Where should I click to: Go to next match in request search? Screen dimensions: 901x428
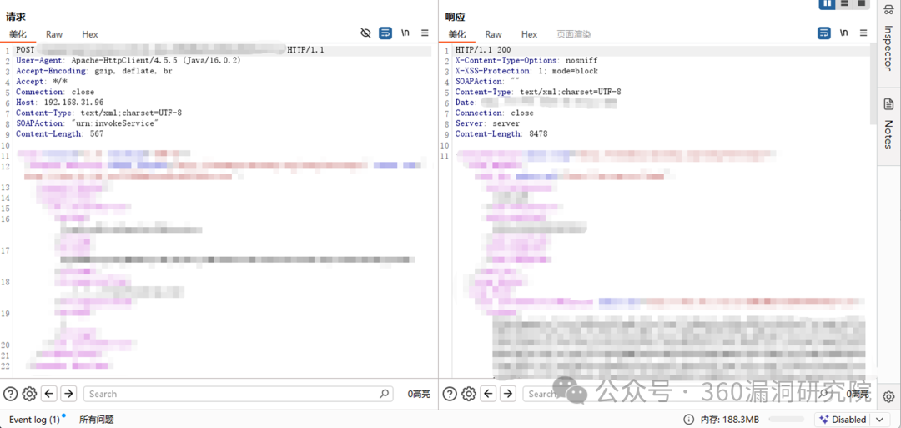pyautogui.click(x=68, y=394)
